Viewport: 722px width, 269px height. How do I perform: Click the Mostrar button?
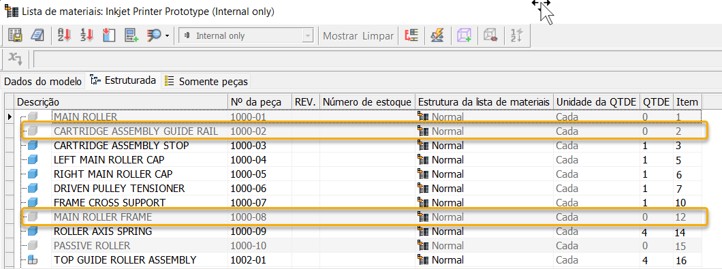click(341, 36)
